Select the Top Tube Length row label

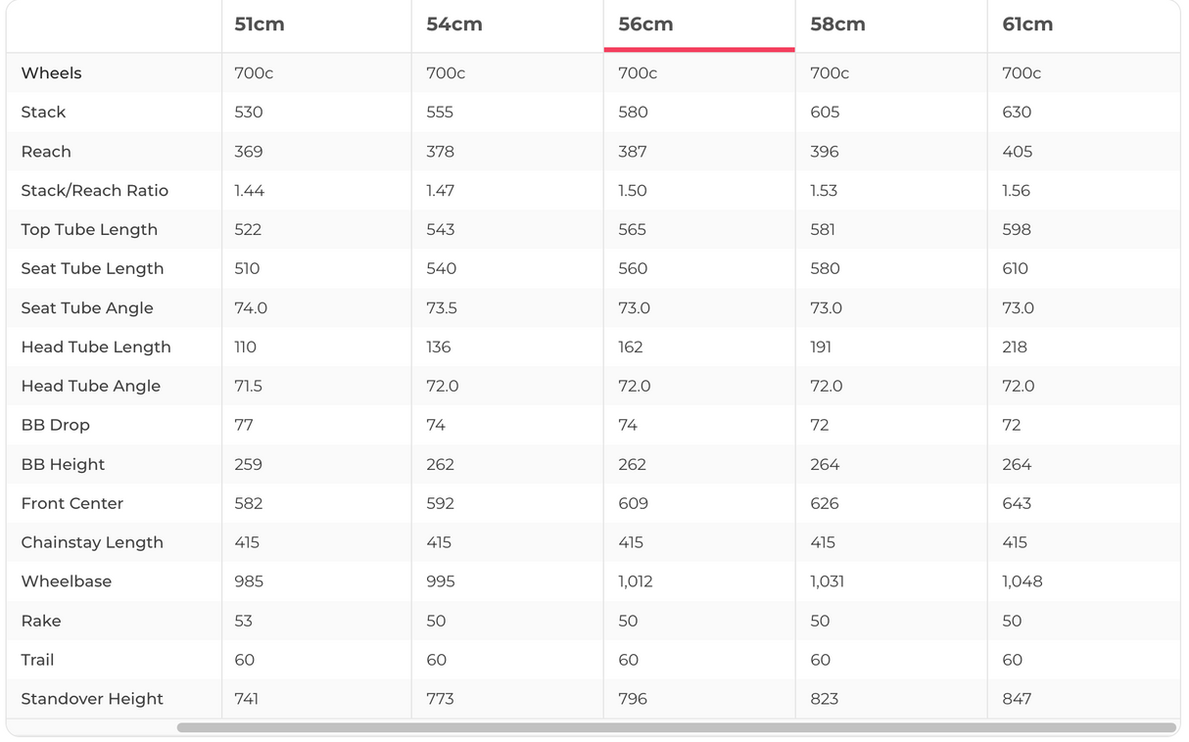(x=89, y=230)
